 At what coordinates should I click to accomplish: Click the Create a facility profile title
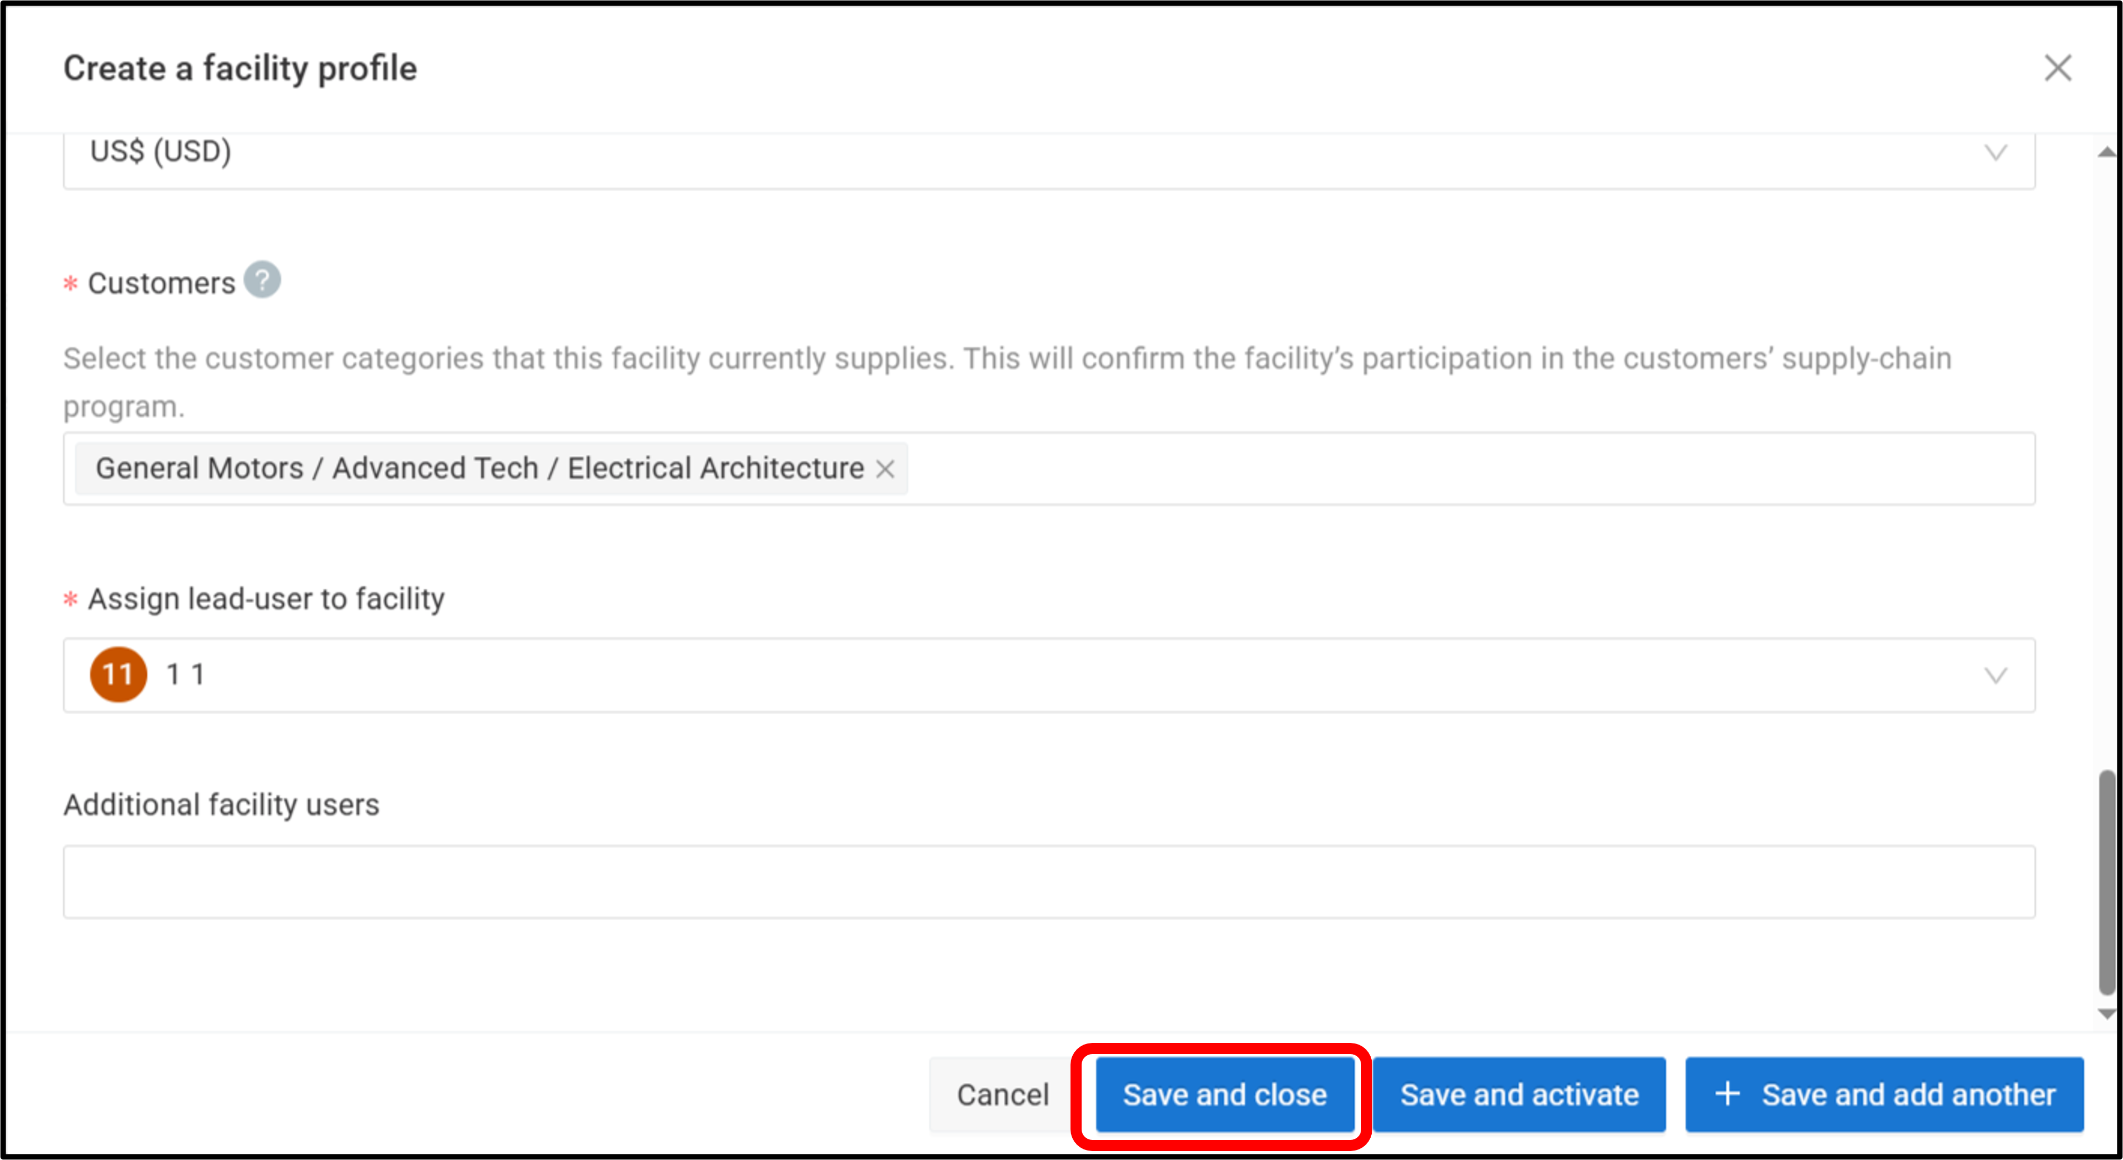240,68
